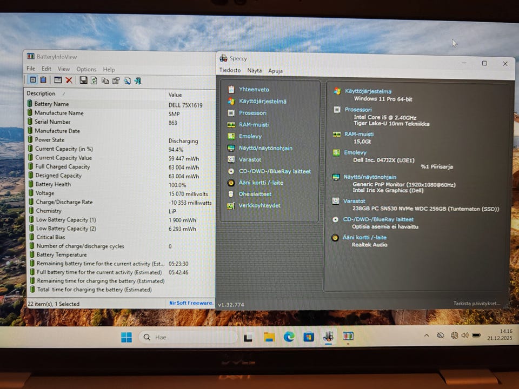Click the Show Battery Log clipboard icon
Screen dimensions: 519x389
point(43,80)
